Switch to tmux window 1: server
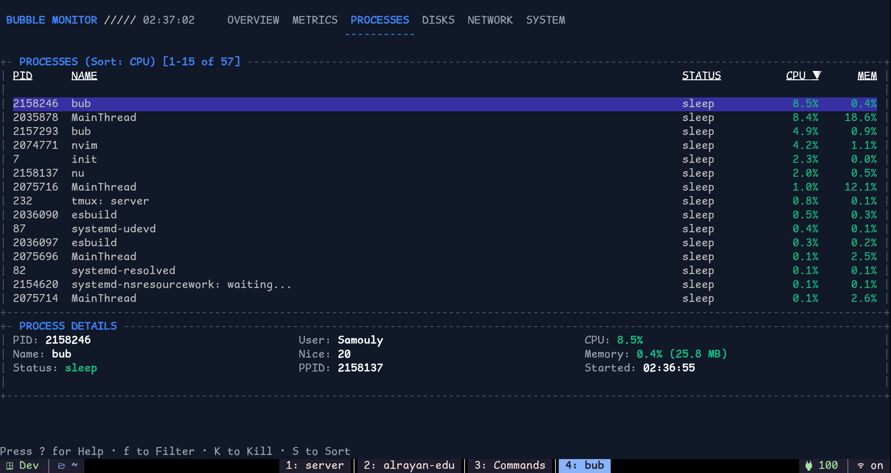This screenshot has width=891, height=473. pos(315,465)
